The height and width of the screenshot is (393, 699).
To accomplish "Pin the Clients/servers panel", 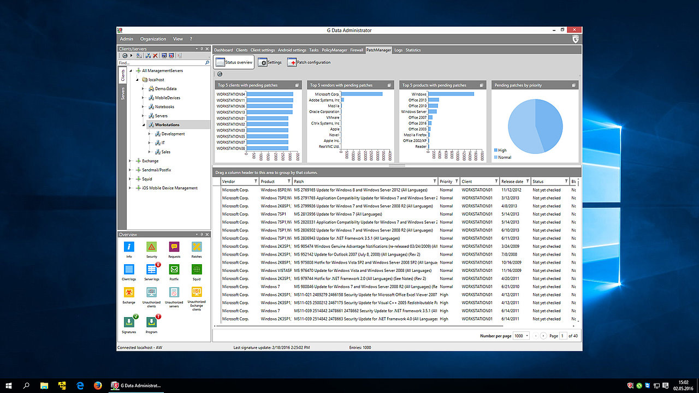I will click(202, 49).
